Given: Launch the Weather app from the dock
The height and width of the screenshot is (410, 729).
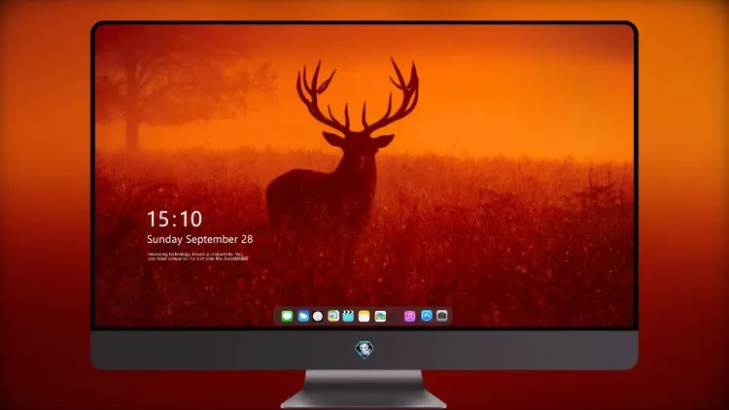Looking at the screenshot, I should (303, 316).
